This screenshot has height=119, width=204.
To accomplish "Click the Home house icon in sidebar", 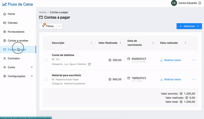I will click(x=5, y=14).
